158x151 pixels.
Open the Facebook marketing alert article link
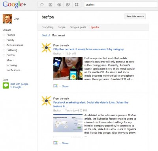coord(91,104)
